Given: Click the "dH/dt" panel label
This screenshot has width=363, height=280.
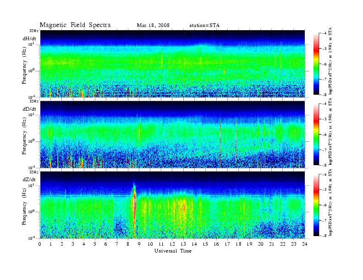Looking at the screenshot, I should tap(29, 38).
